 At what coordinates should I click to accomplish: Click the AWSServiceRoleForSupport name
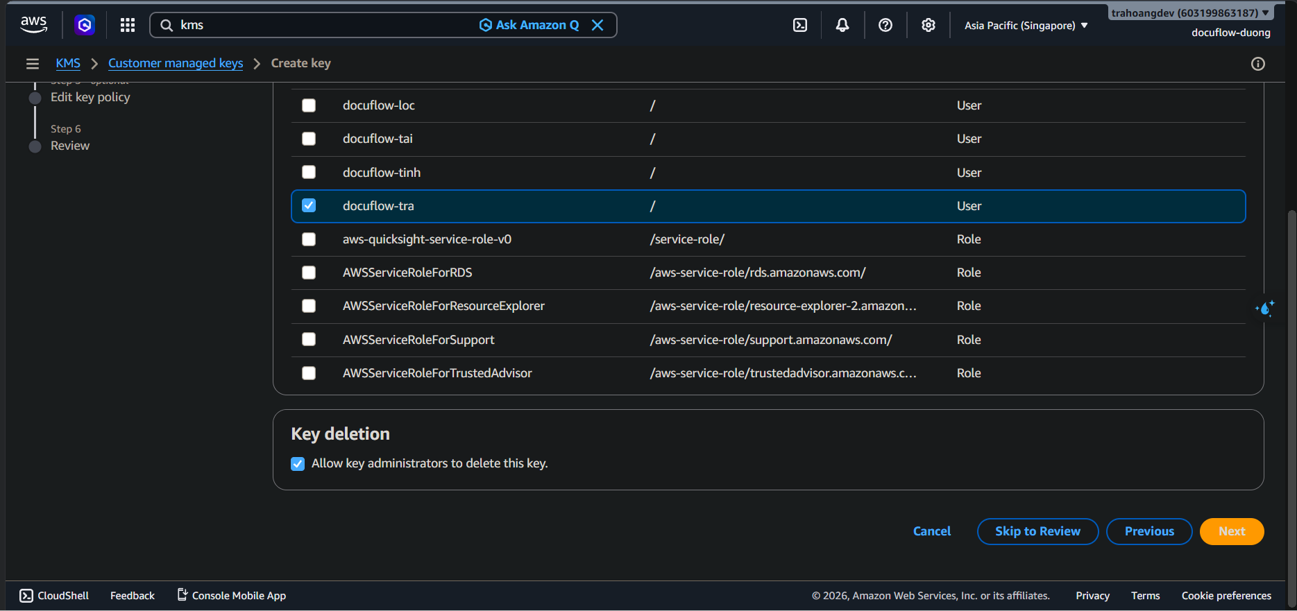418,340
